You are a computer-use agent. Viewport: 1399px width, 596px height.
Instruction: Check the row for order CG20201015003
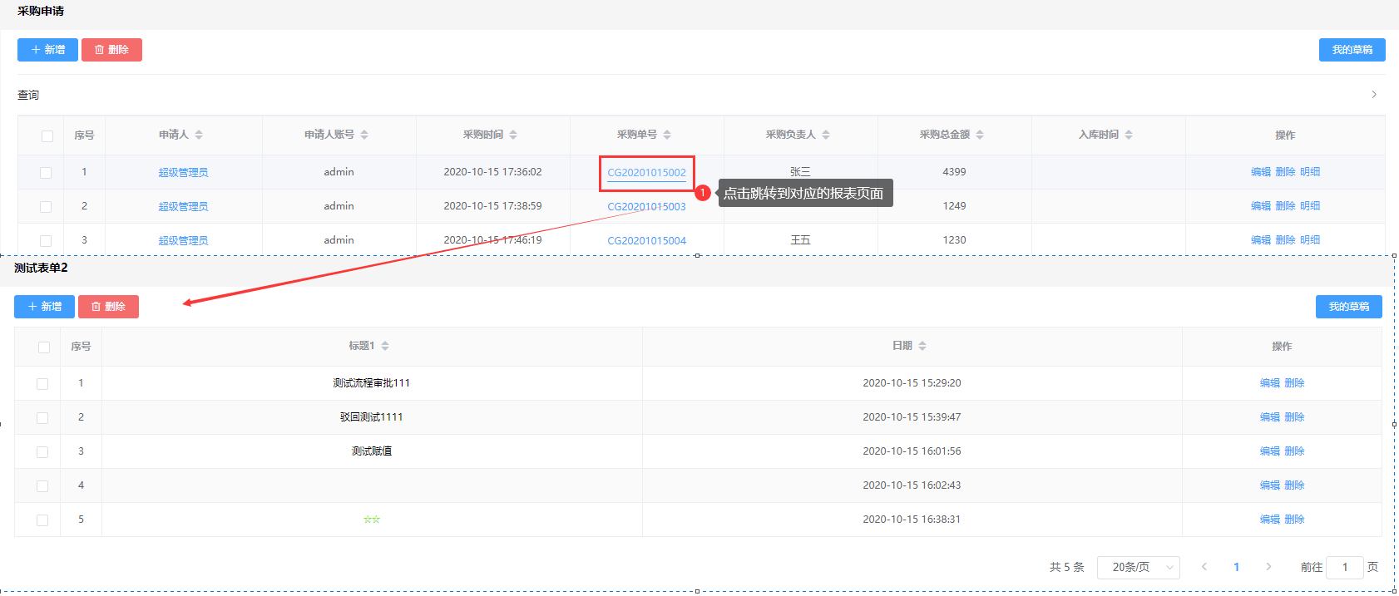coord(46,206)
